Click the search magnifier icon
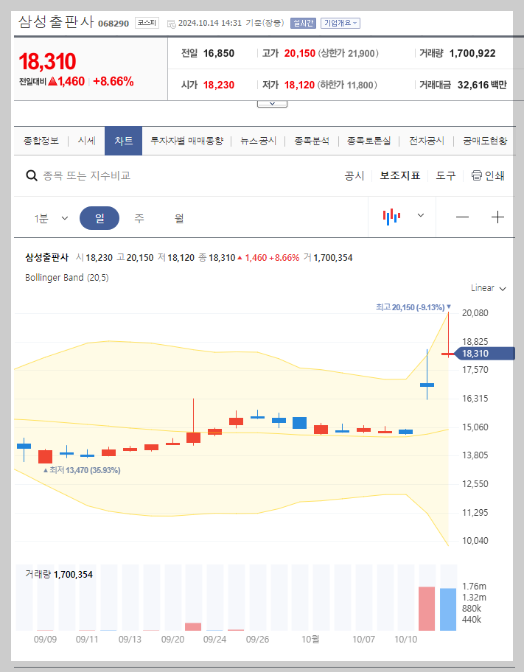Viewport: 524px width, 672px height. coord(32,175)
